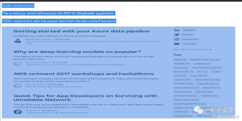This screenshot has height=121, width=242.
Task: Select the 'DevSecOps (2)' tag
Action: 185,96
